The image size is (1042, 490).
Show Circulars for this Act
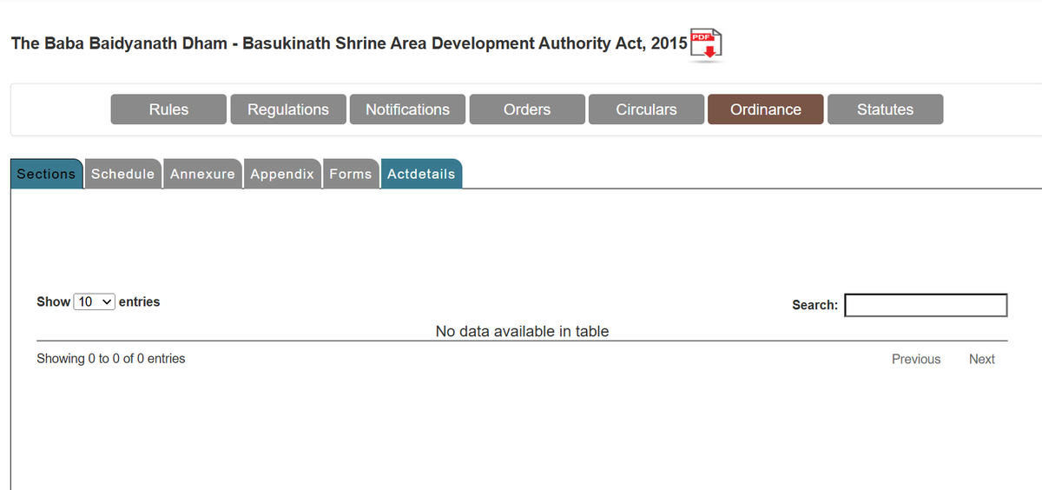(x=646, y=109)
